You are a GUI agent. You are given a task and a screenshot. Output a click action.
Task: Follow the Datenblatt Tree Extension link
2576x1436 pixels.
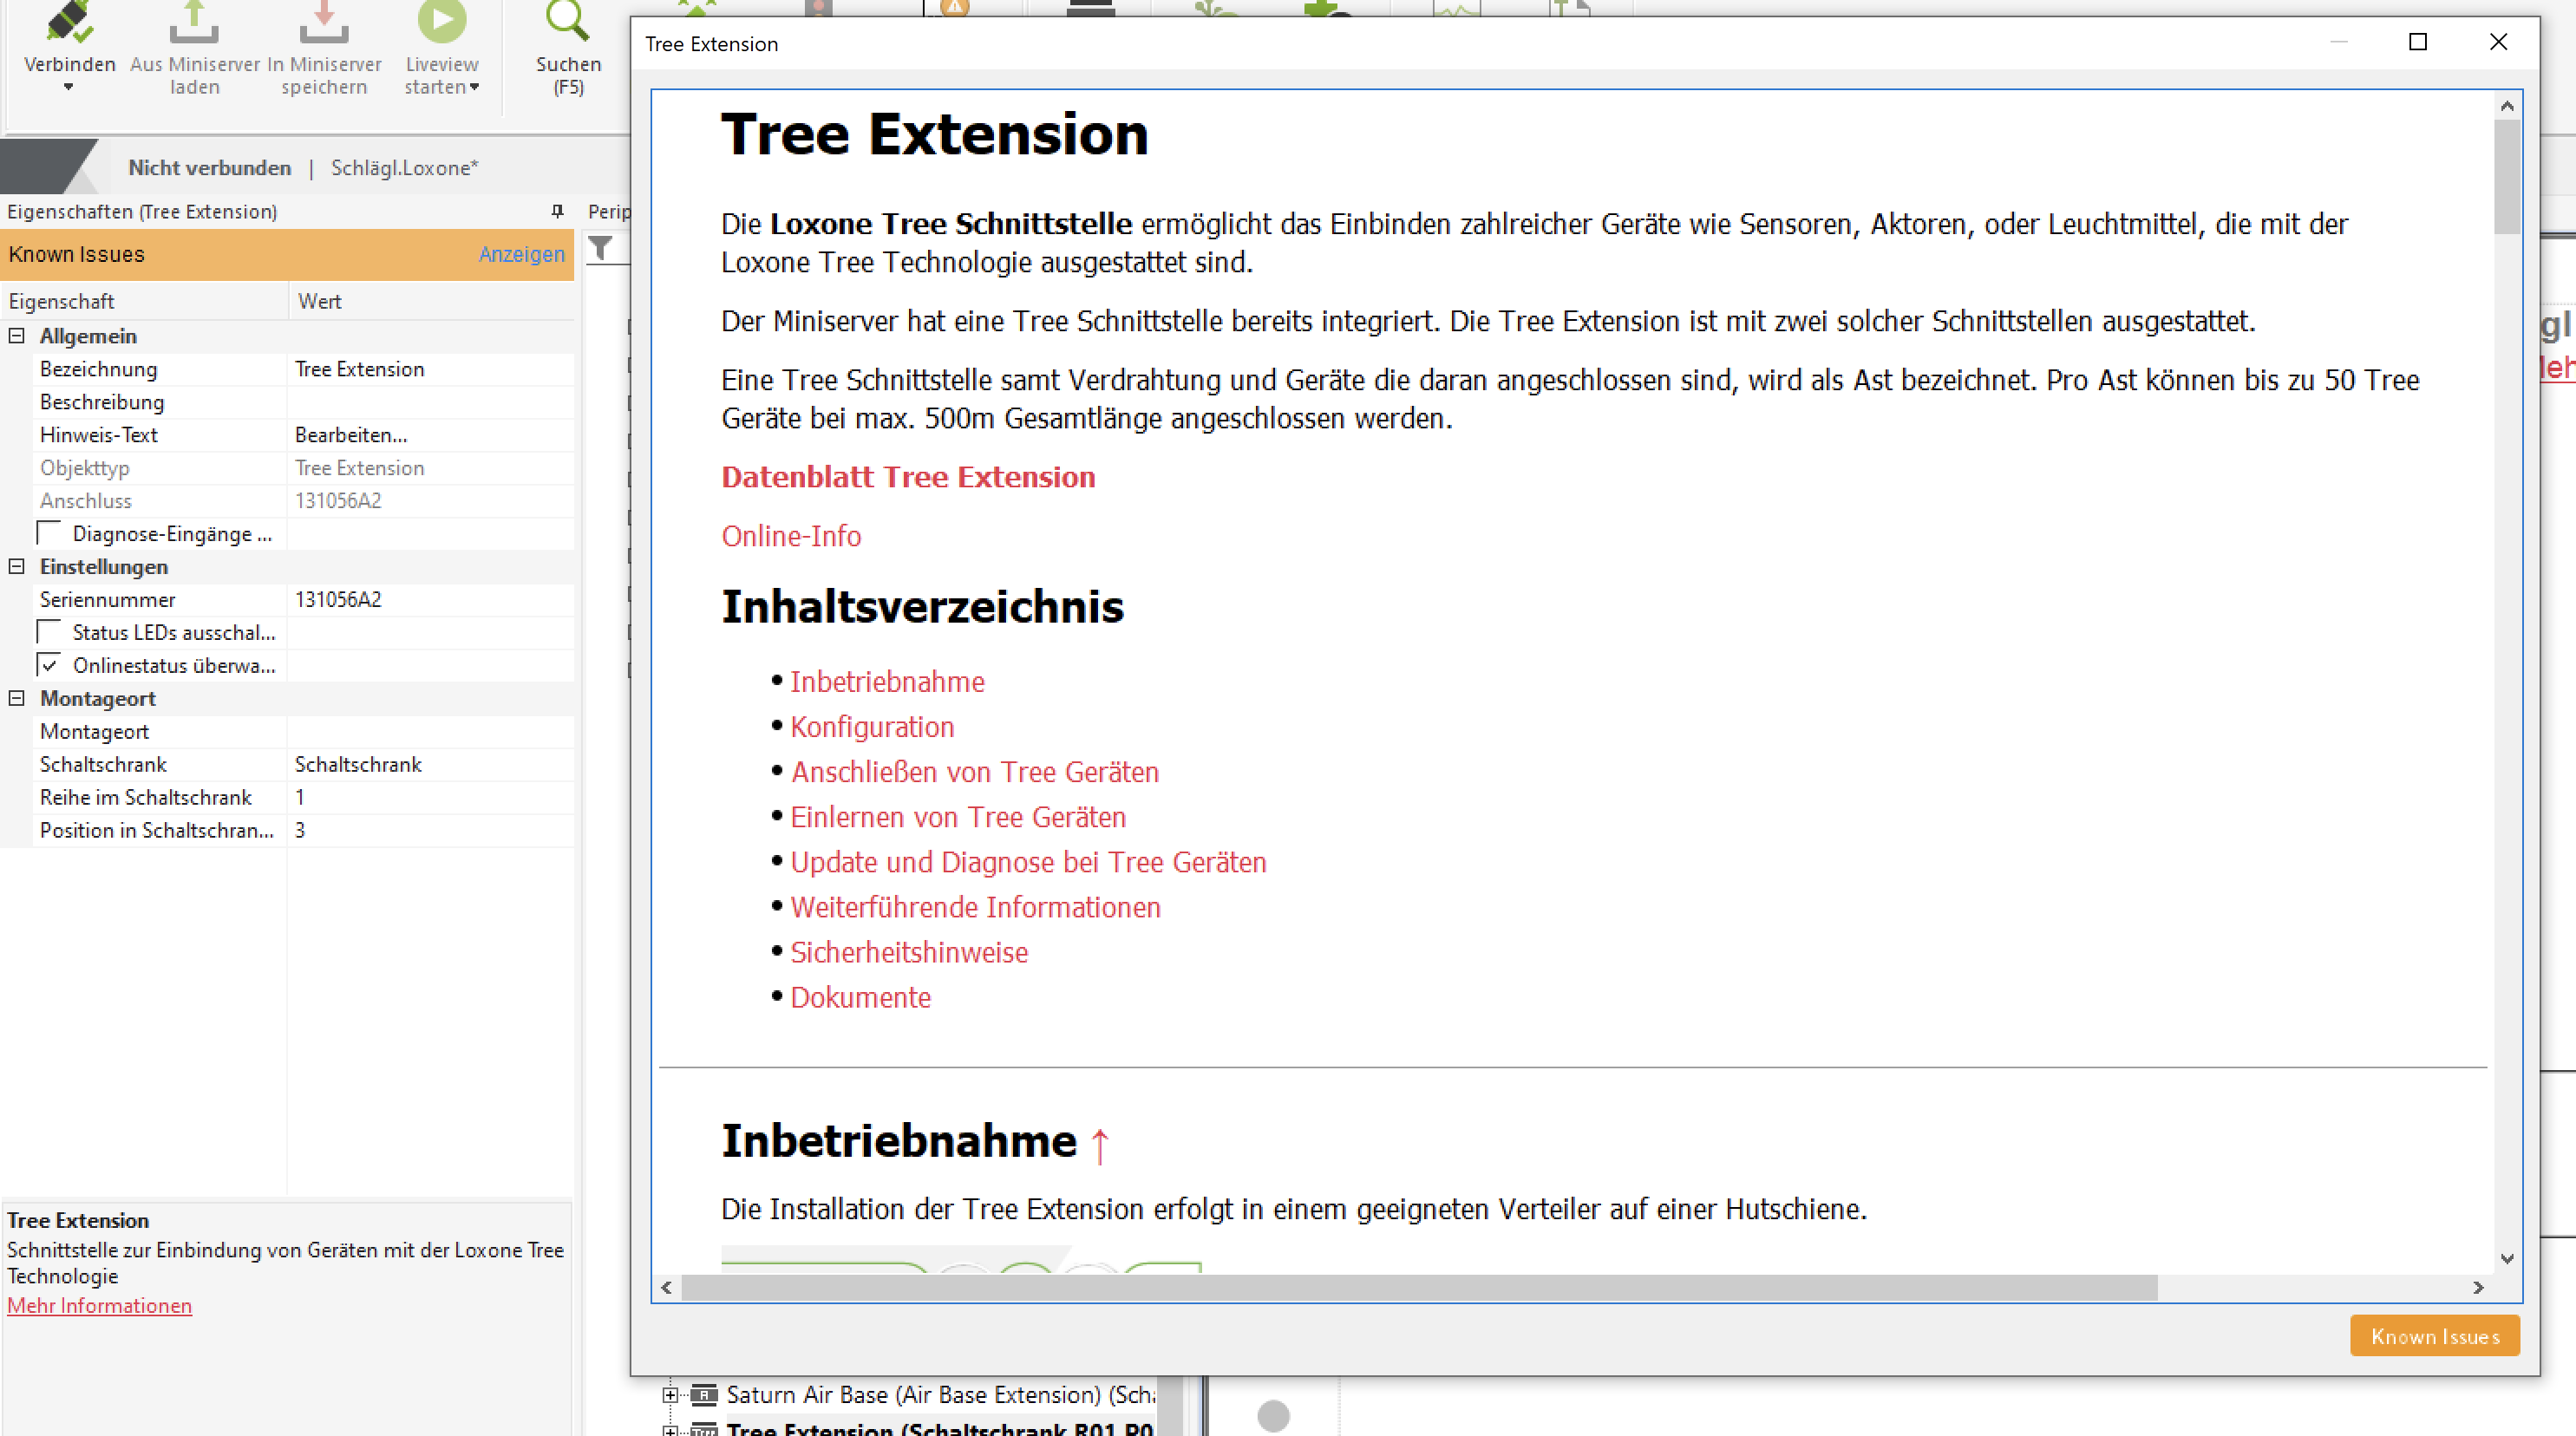[907, 477]
